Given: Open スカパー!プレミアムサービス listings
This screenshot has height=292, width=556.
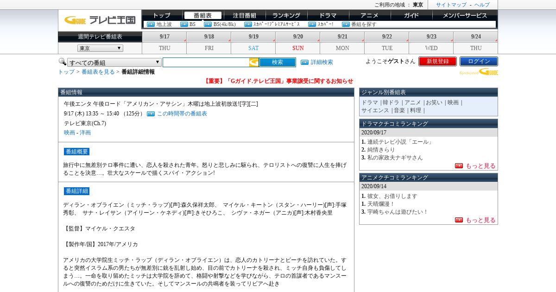Looking at the screenshot, I should coord(277,24).
